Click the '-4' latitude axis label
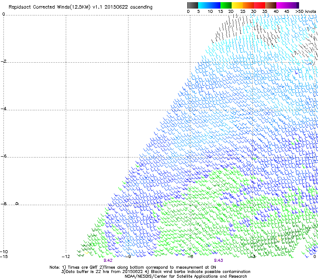 coord(3,109)
